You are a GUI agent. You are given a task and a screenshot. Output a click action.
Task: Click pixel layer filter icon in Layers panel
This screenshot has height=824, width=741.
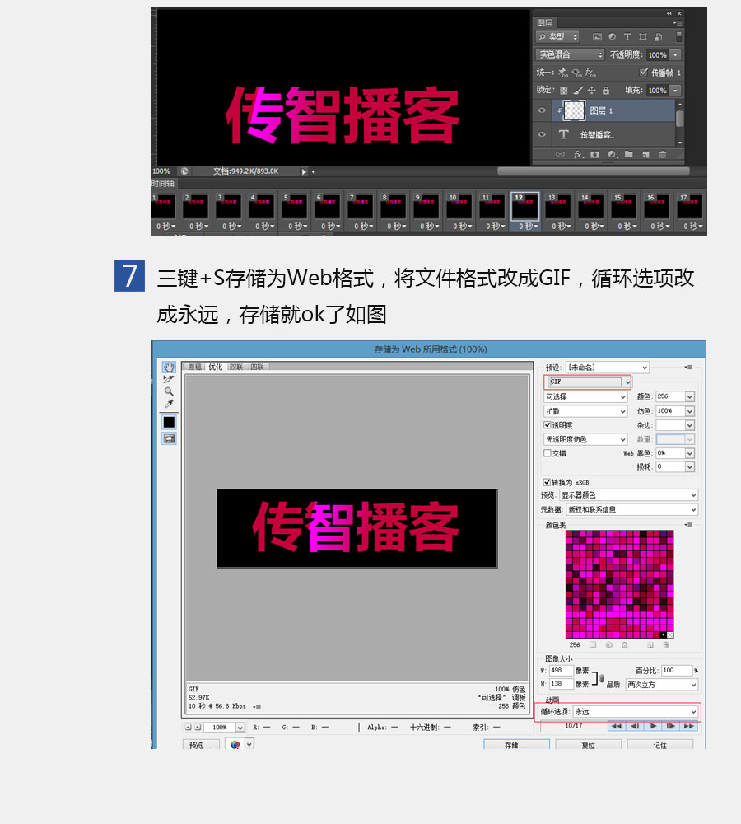tap(597, 37)
